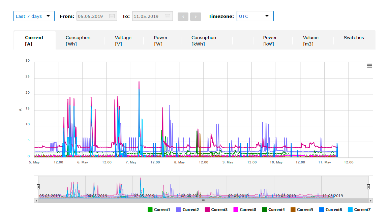390x218 pixels.
Task: Click the navigator date label 07.05.2019
Action: [x=144, y=196]
